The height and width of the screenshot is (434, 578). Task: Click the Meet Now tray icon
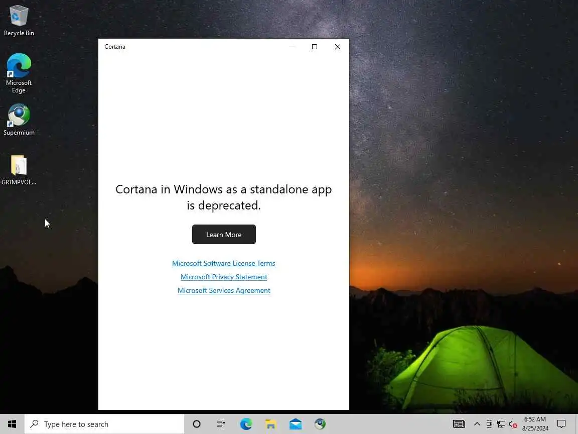489,424
